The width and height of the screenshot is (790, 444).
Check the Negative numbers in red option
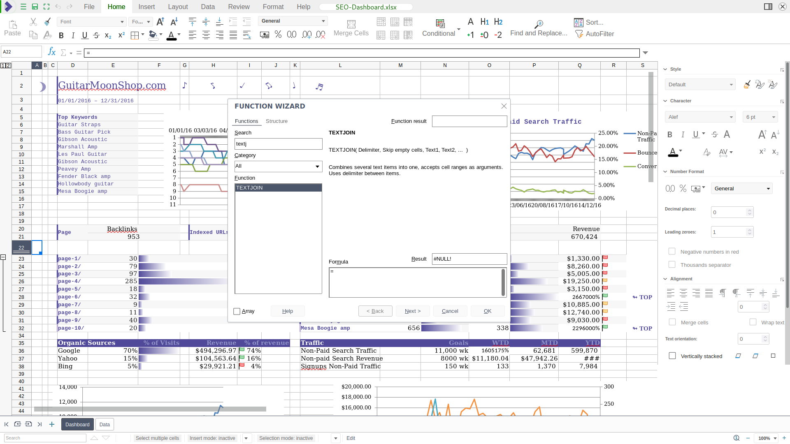point(672,252)
